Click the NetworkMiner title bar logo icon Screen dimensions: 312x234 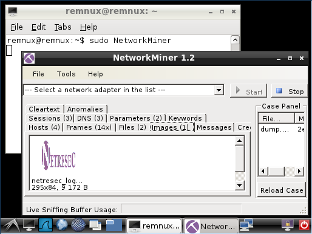pyautogui.click(x=29, y=58)
